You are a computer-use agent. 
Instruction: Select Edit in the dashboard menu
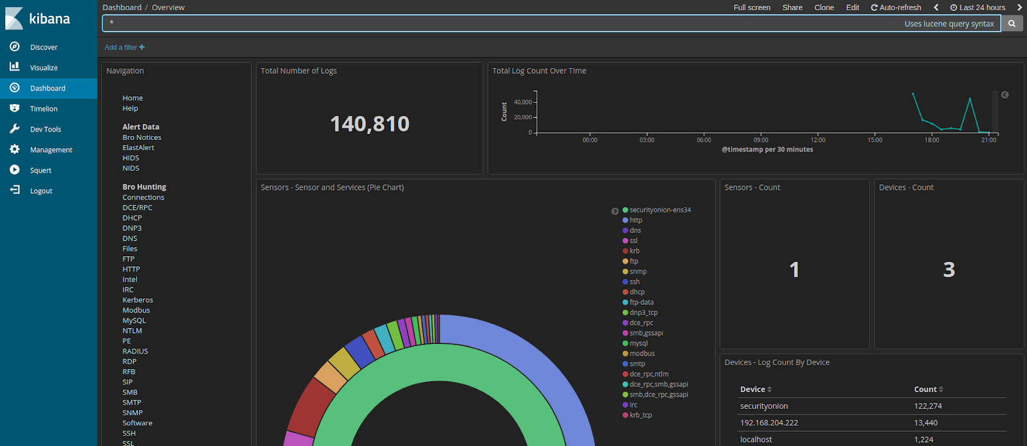click(852, 8)
